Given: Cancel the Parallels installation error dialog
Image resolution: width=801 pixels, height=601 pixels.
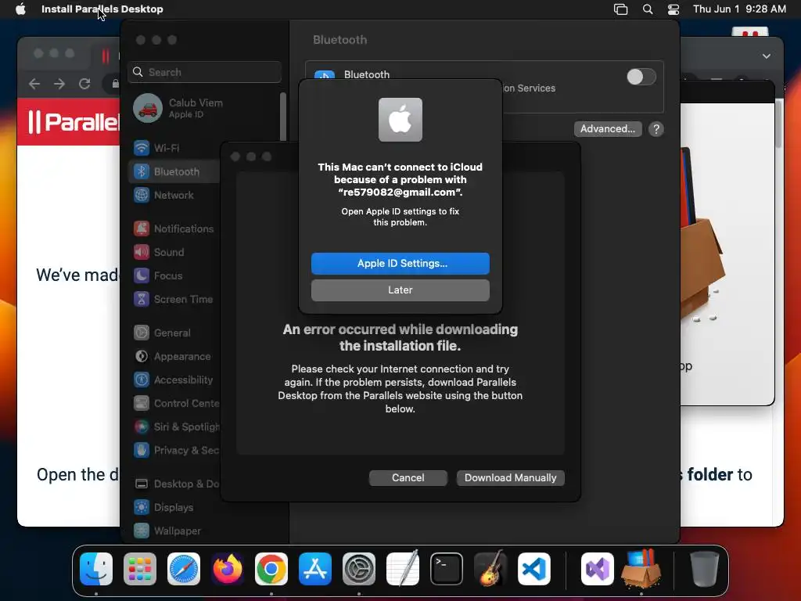Looking at the screenshot, I should (x=408, y=478).
